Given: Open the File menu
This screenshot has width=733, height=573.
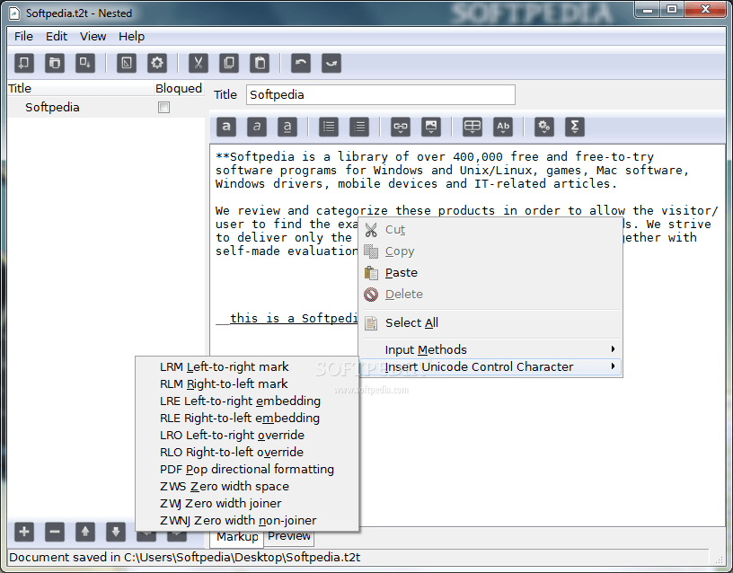Looking at the screenshot, I should [x=23, y=37].
